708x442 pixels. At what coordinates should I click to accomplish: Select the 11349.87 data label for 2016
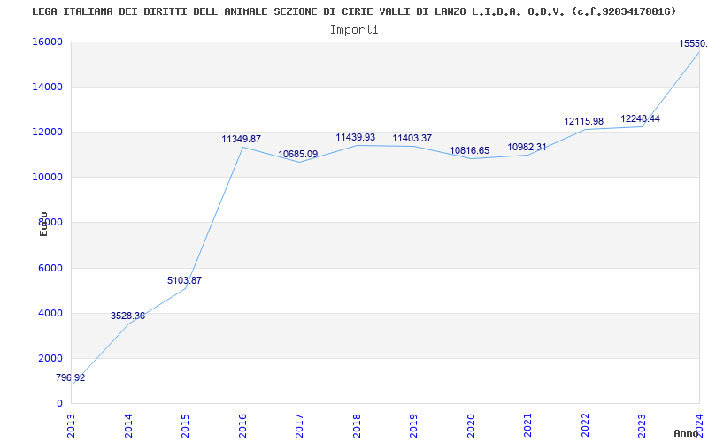coord(241,139)
